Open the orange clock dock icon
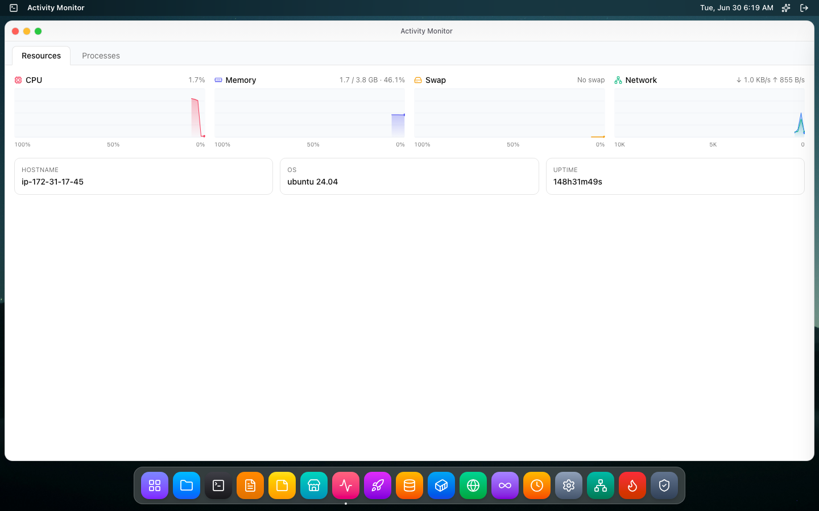 pyautogui.click(x=537, y=485)
